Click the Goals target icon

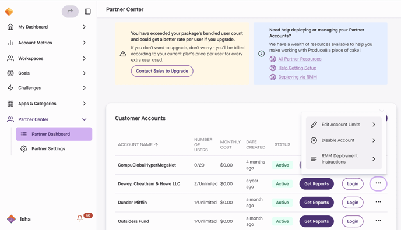[10, 73]
